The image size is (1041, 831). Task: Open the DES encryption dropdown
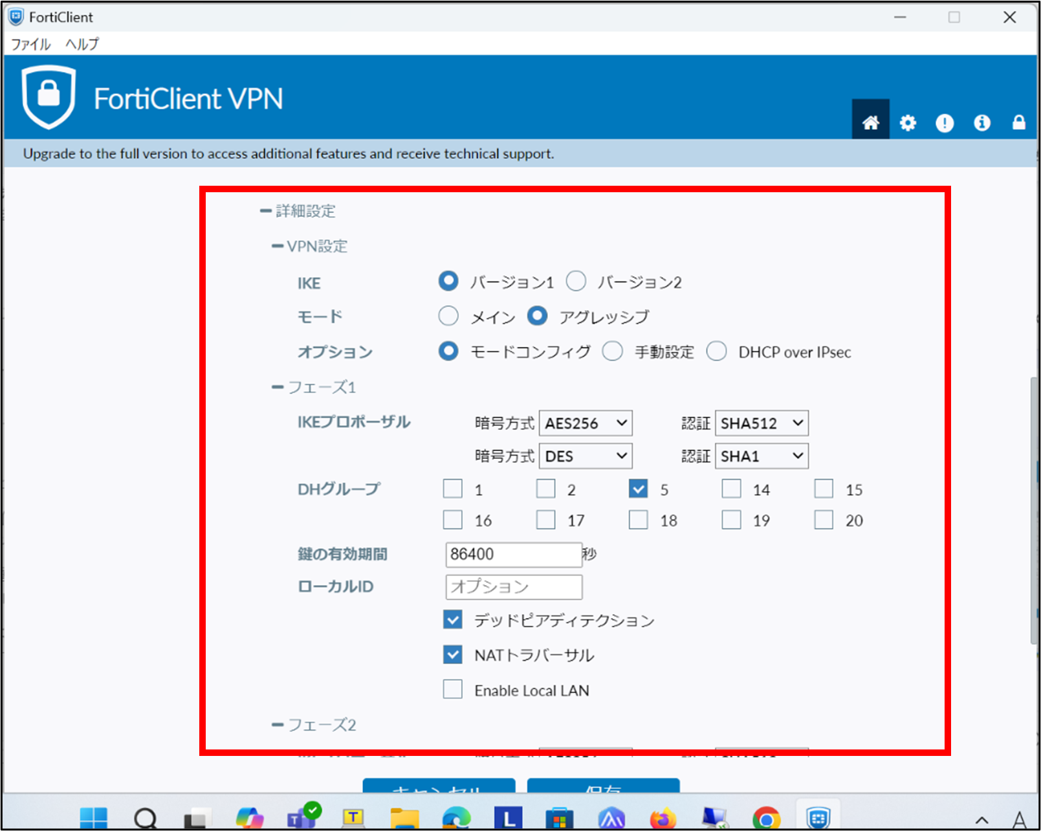586,456
